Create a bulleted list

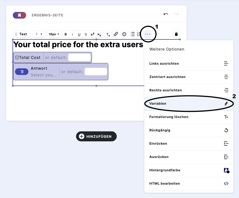tap(132, 34)
